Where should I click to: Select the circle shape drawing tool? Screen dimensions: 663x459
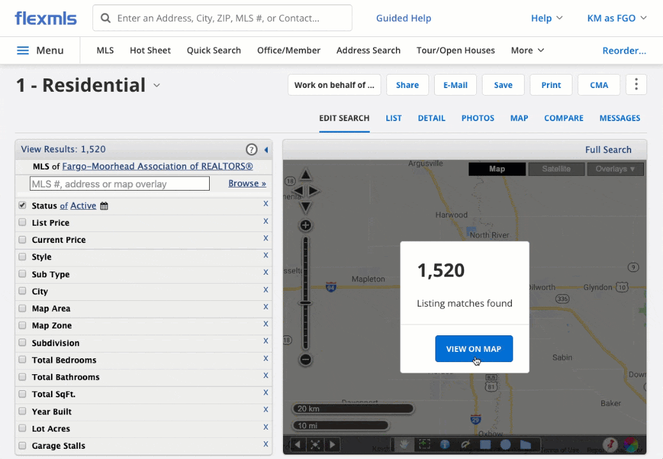505,444
